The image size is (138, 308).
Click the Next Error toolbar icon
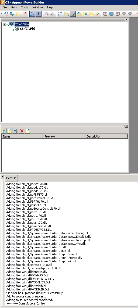tap(46, 14)
